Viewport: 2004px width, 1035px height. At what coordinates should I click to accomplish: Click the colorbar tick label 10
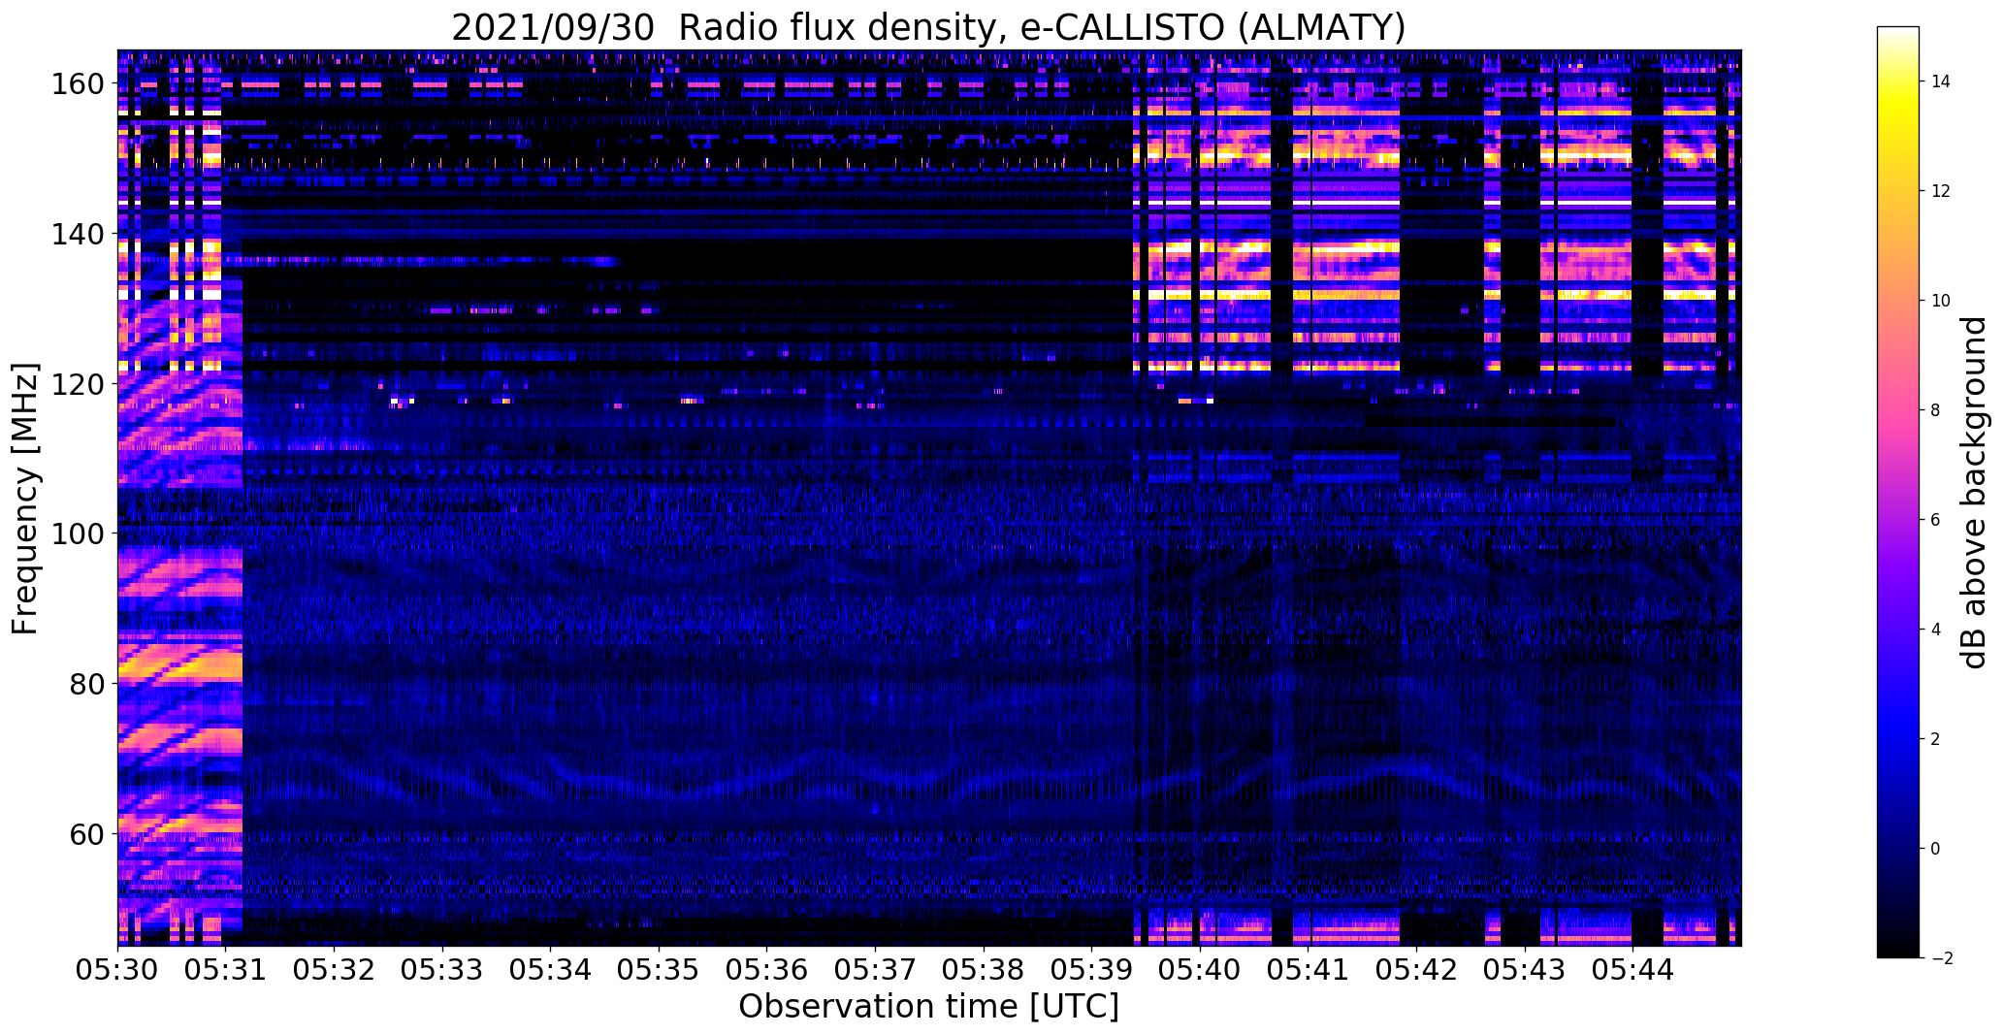[1941, 301]
